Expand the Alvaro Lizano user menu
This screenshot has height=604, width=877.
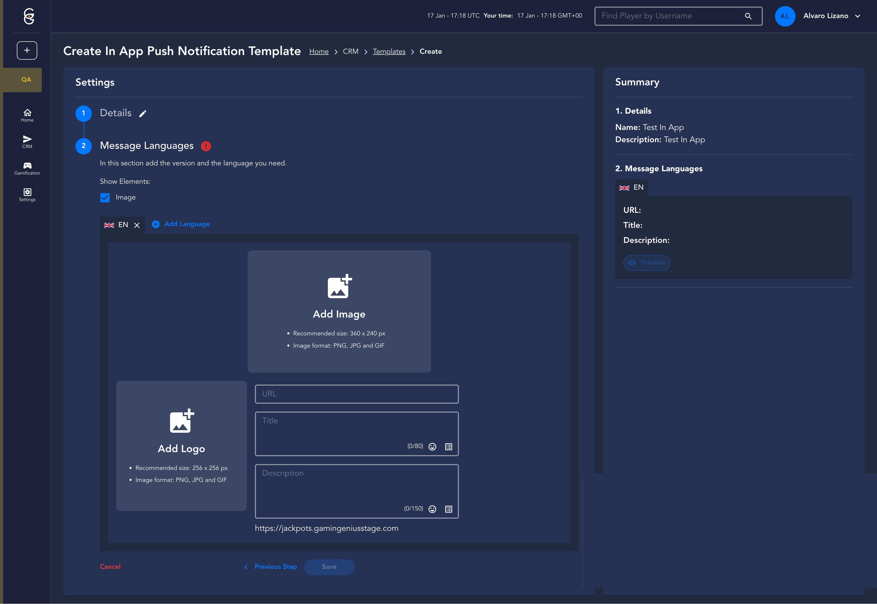tap(858, 16)
